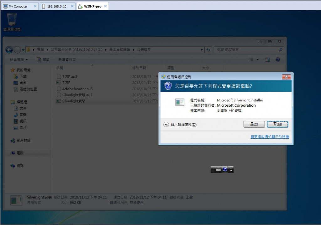Viewport: 321px width, 225px height.
Task: Select 網路 in navigation pane
Action: pyautogui.click(x=17, y=166)
